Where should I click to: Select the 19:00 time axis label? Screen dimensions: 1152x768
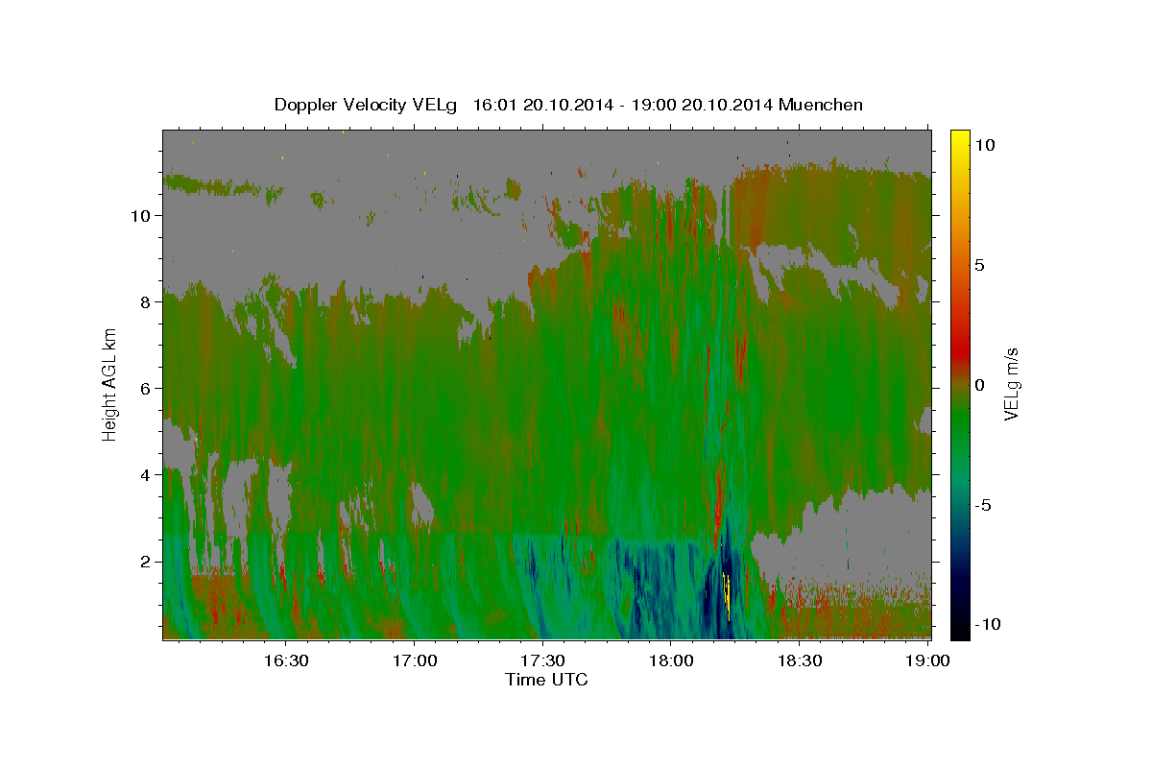point(927,661)
